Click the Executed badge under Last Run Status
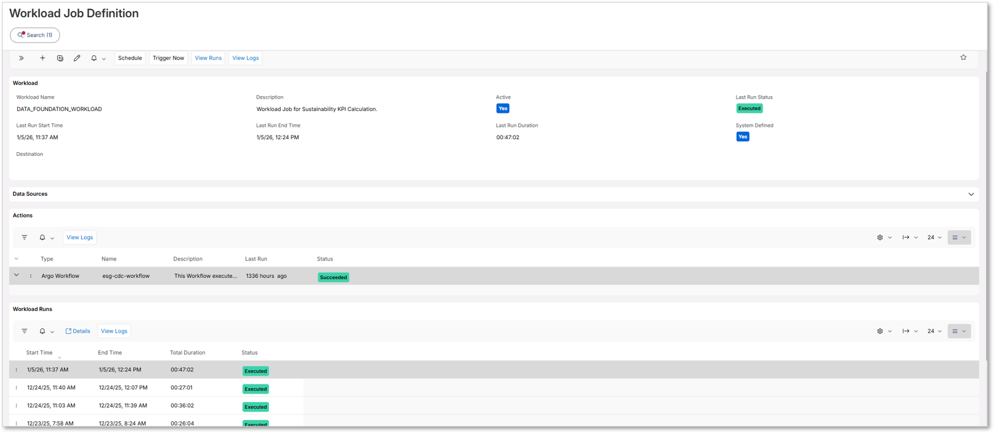The height and width of the screenshot is (433, 994). point(749,108)
